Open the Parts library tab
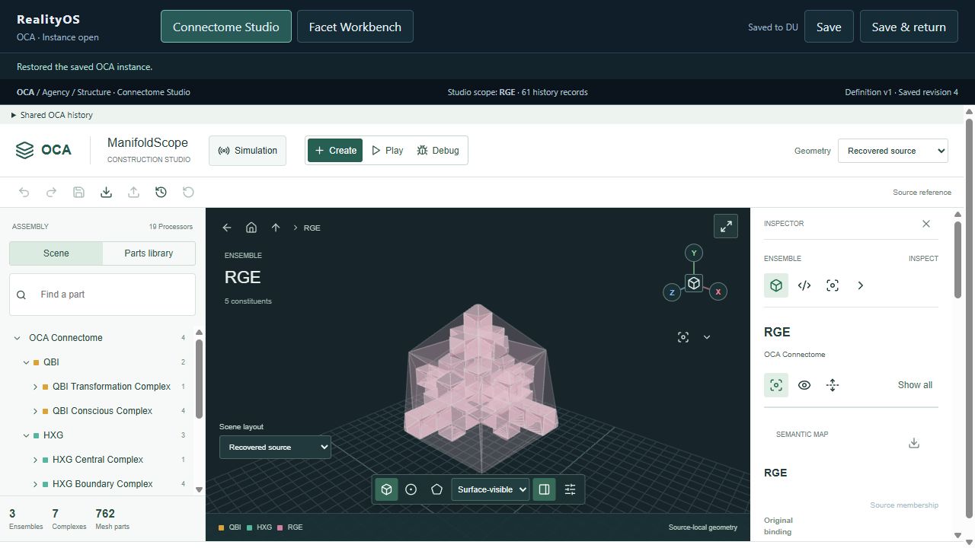This screenshot has width=975, height=548. point(149,253)
